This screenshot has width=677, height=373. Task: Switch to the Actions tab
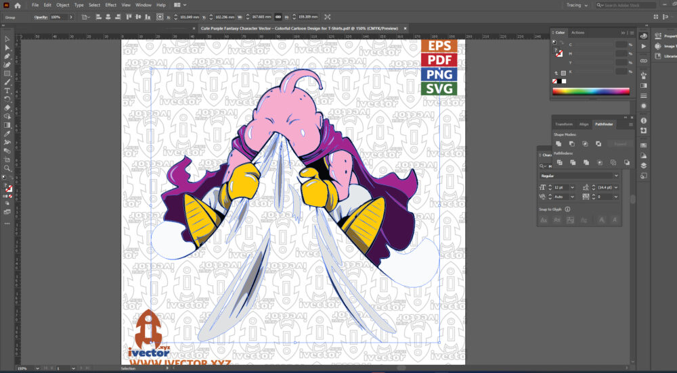pyautogui.click(x=577, y=32)
